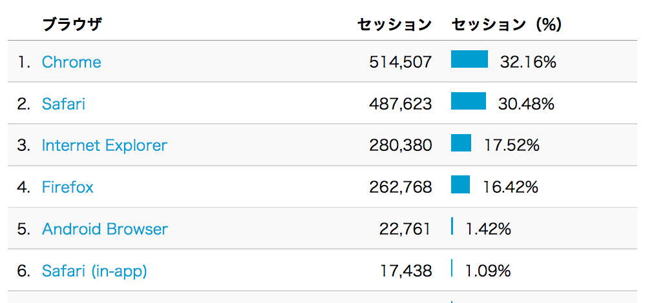645x303 pixels.
Task: Select the Chrome 32.16% percentage bar
Action: click(x=469, y=59)
